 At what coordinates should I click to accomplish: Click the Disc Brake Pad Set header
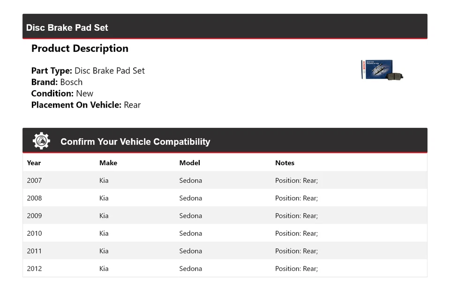click(x=67, y=28)
